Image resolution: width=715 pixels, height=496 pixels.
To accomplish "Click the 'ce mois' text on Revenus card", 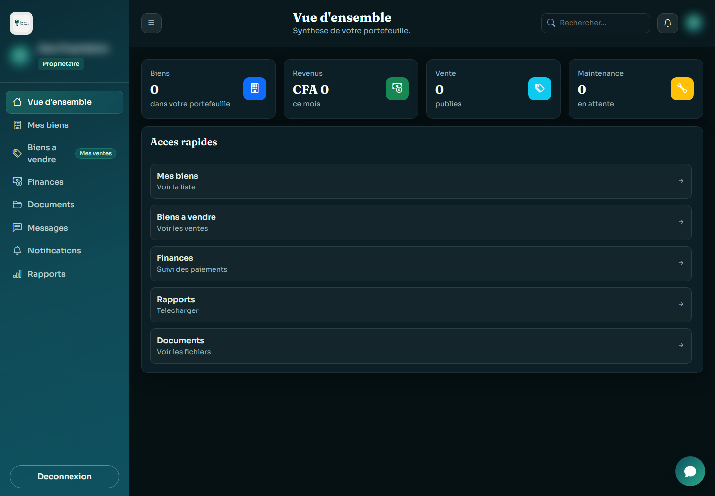I will pos(306,104).
